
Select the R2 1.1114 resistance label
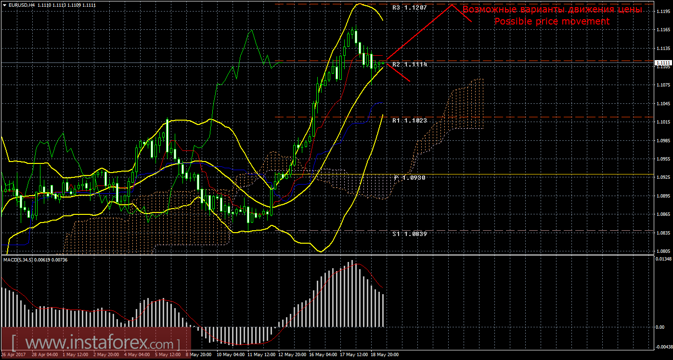[x=409, y=64]
